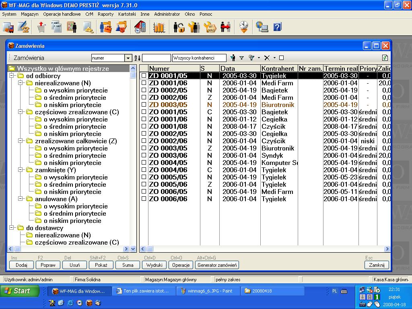Tick the checkbox for order ZD 0001/06

(x=144, y=83)
